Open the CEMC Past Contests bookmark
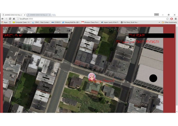 point(41,22)
